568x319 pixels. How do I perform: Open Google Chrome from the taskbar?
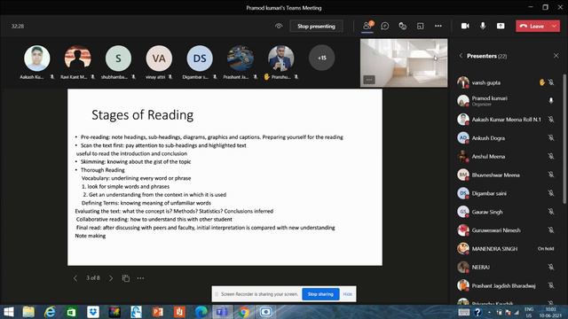coord(244,312)
